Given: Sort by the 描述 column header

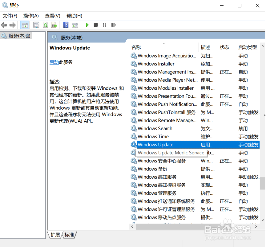Looking at the screenshot, I should coord(205,47).
